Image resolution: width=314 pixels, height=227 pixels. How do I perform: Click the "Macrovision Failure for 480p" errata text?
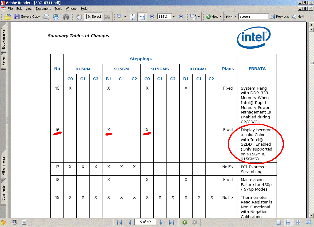tap(256, 184)
